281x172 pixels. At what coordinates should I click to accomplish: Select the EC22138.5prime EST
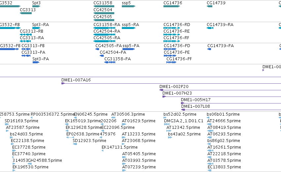click(x=12, y=144)
